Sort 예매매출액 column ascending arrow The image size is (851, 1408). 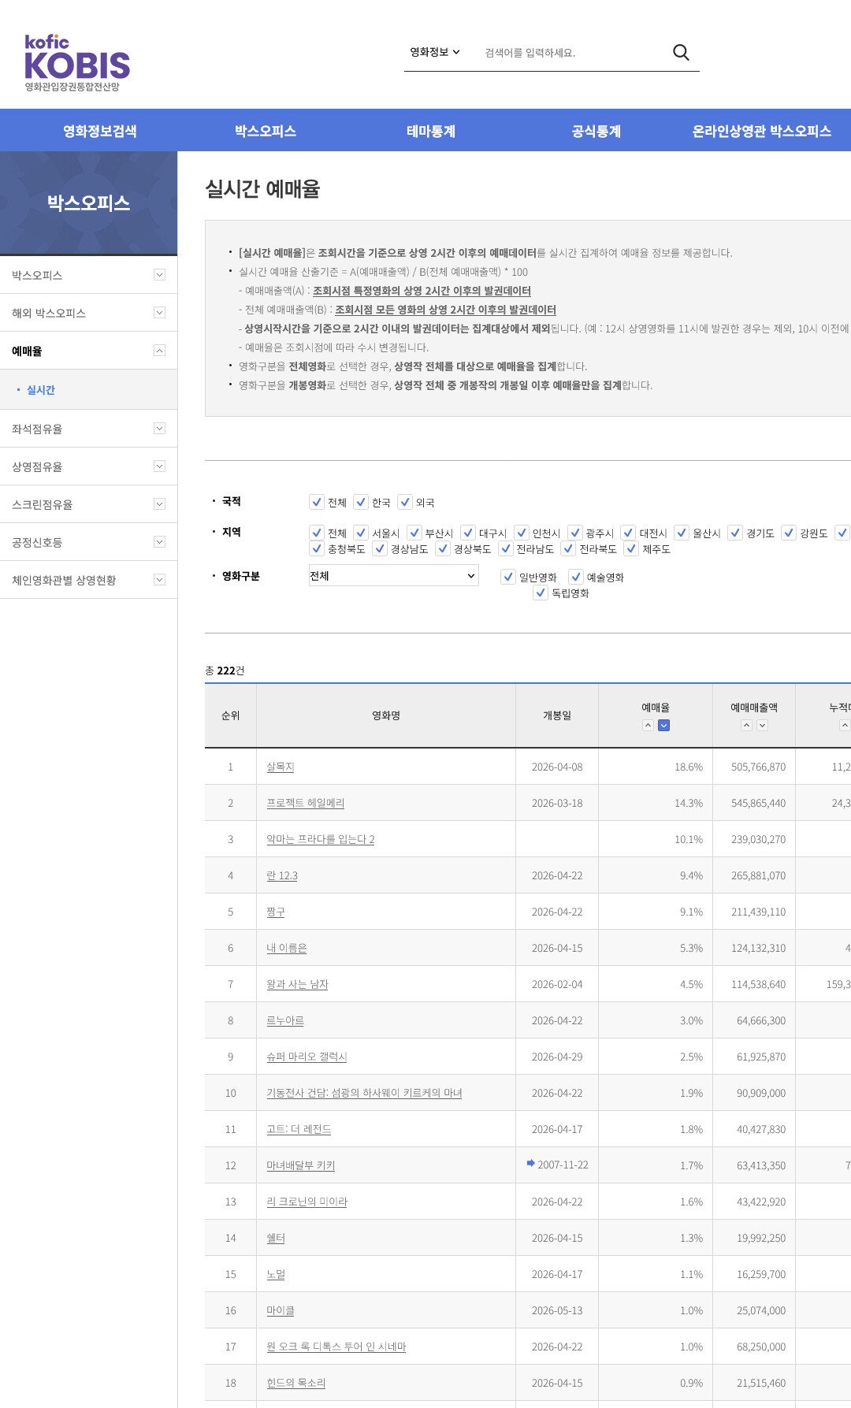coord(746,725)
